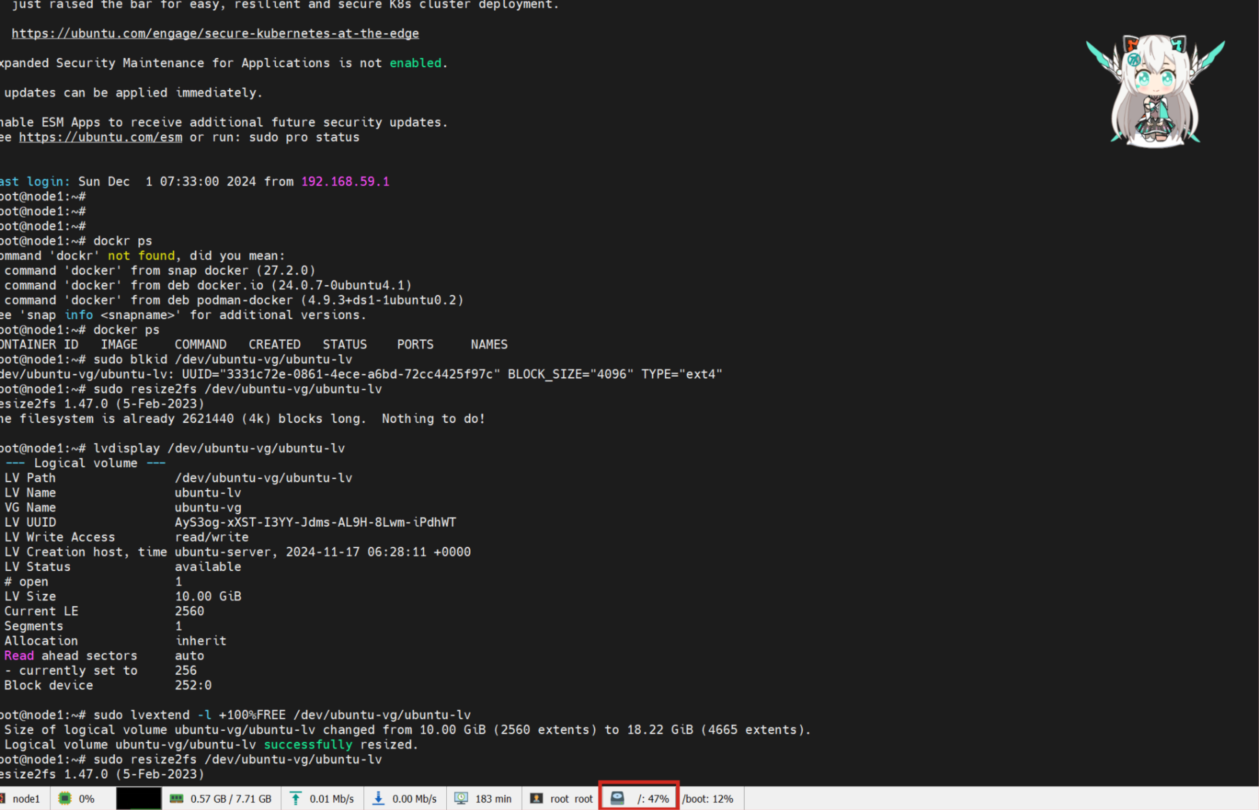Click the blue download arrow icon
This screenshot has height=810, width=1259.
coord(378,798)
